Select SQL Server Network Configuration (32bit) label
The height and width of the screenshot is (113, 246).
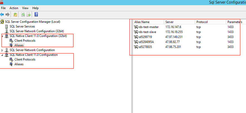(x=37, y=31)
